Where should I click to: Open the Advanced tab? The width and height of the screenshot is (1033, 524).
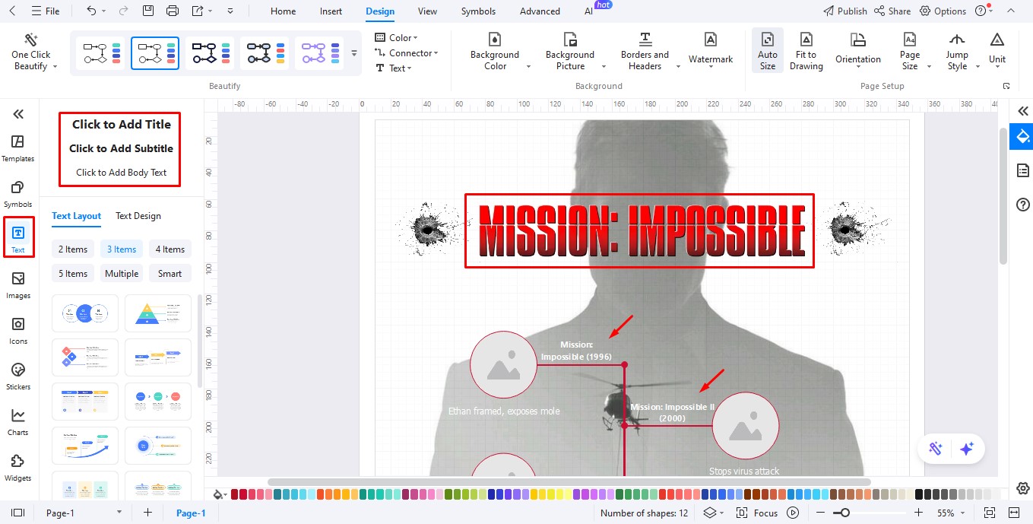540,11
